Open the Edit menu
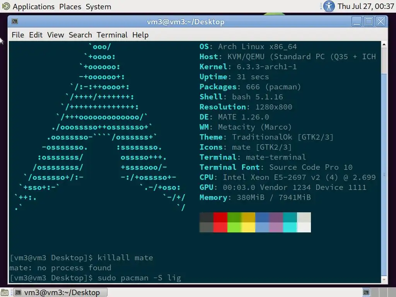This screenshot has height=297, width=396. [x=36, y=35]
